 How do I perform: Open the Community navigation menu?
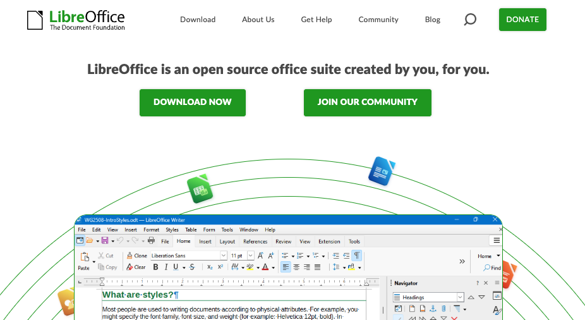378,20
